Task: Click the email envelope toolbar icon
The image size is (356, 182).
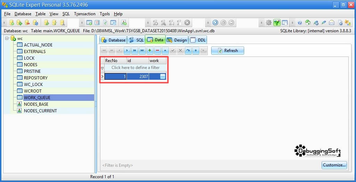Action: tap(332, 23)
